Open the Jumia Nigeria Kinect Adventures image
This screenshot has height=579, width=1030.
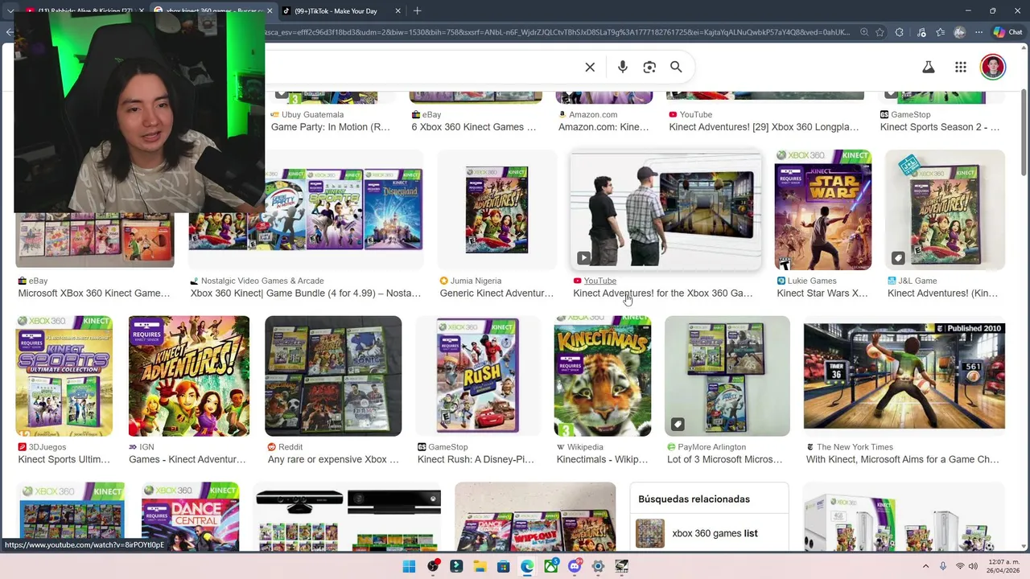[496, 210]
